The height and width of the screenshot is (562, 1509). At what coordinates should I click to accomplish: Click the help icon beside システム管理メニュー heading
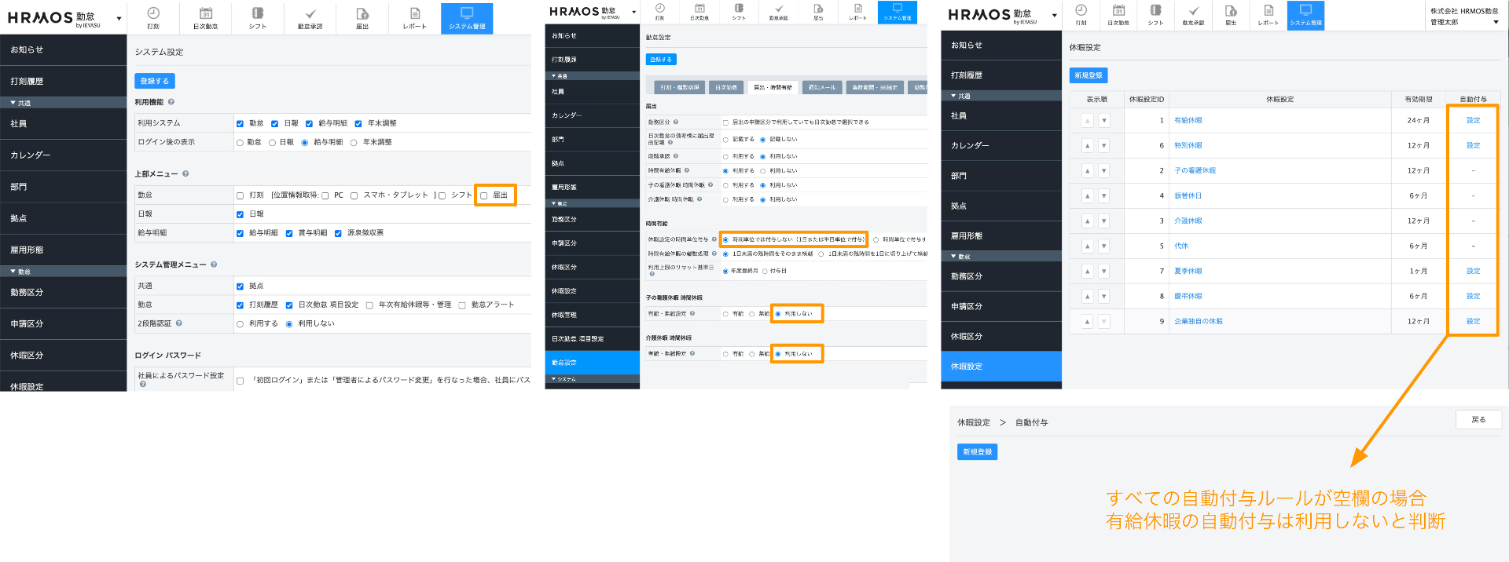coord(214,265)
